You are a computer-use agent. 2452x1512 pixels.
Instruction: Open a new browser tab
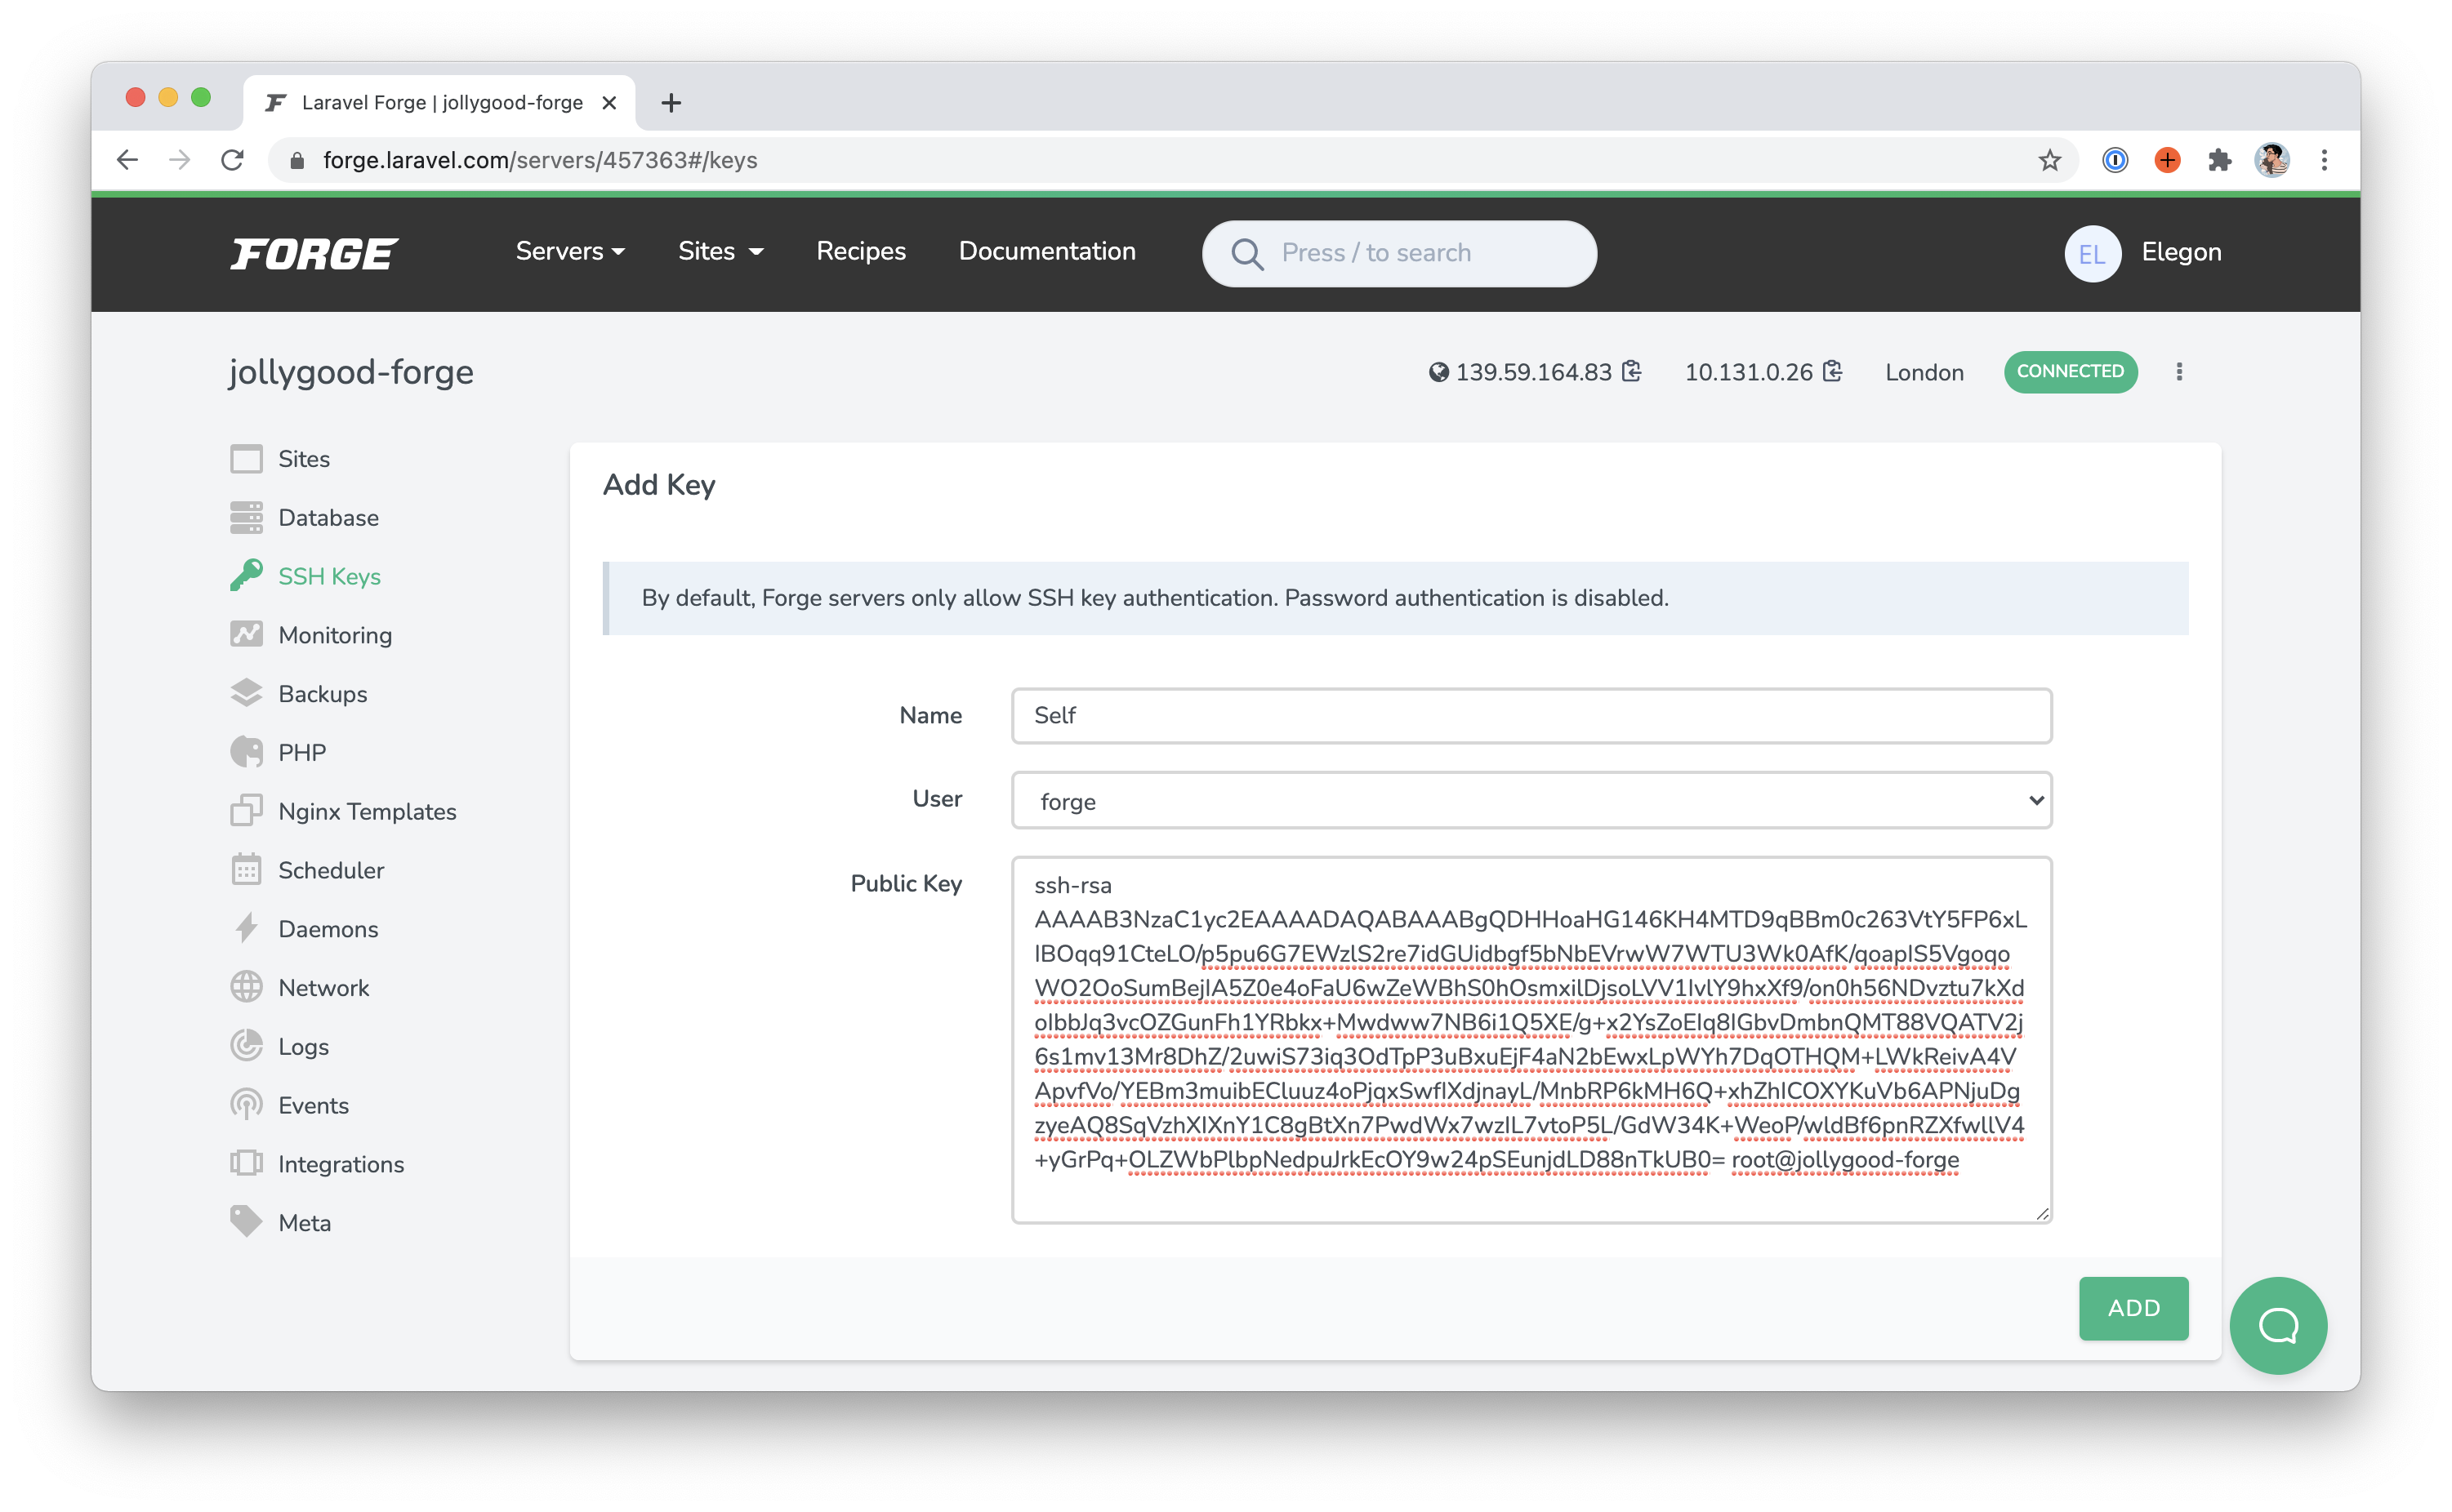(671, 103)
